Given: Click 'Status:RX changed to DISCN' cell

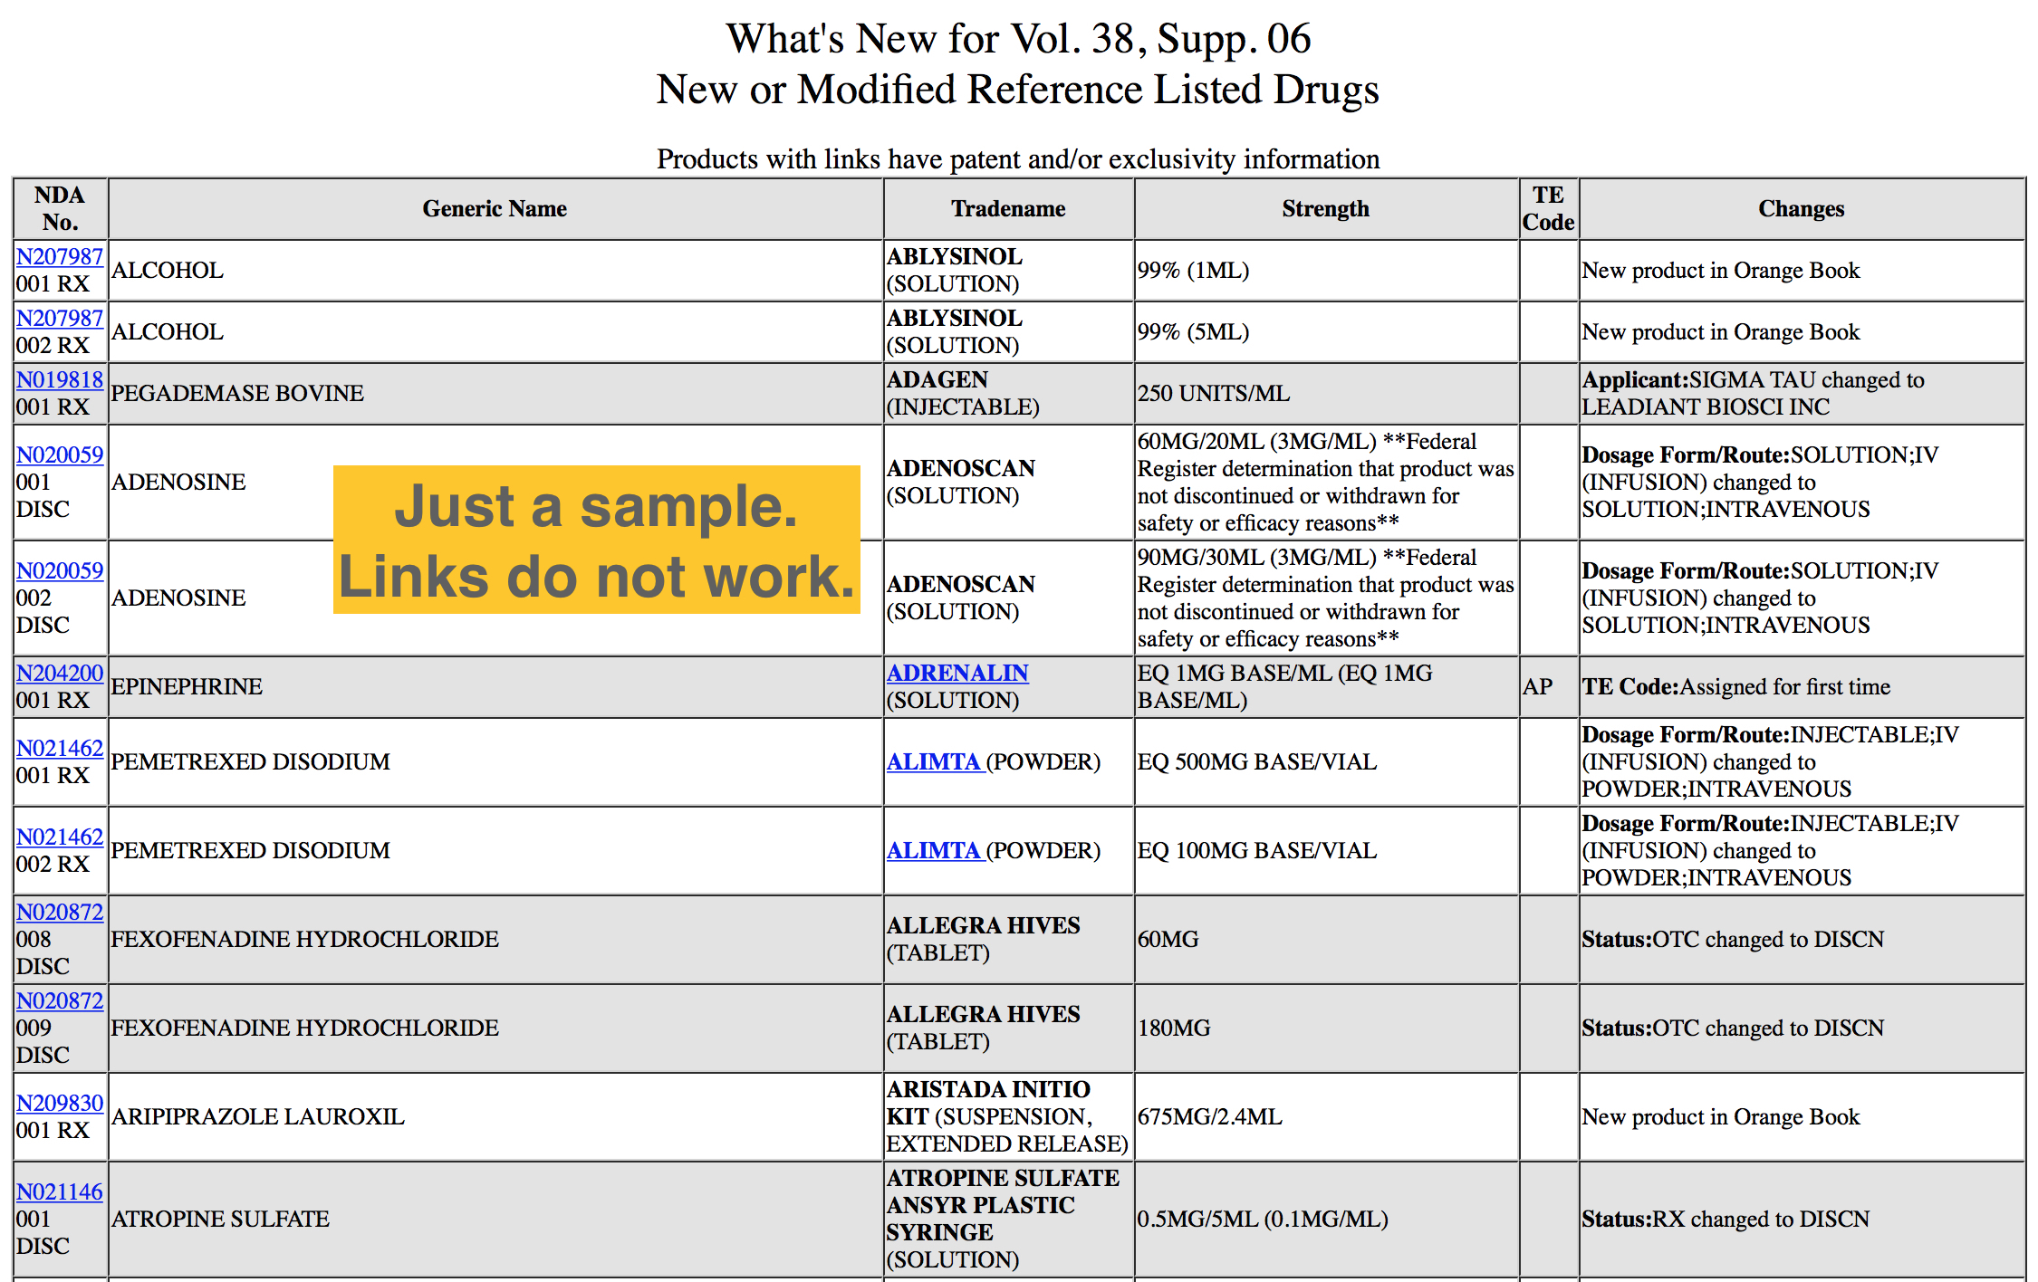Looking at the screenshot, I should coord(1802,1219).
